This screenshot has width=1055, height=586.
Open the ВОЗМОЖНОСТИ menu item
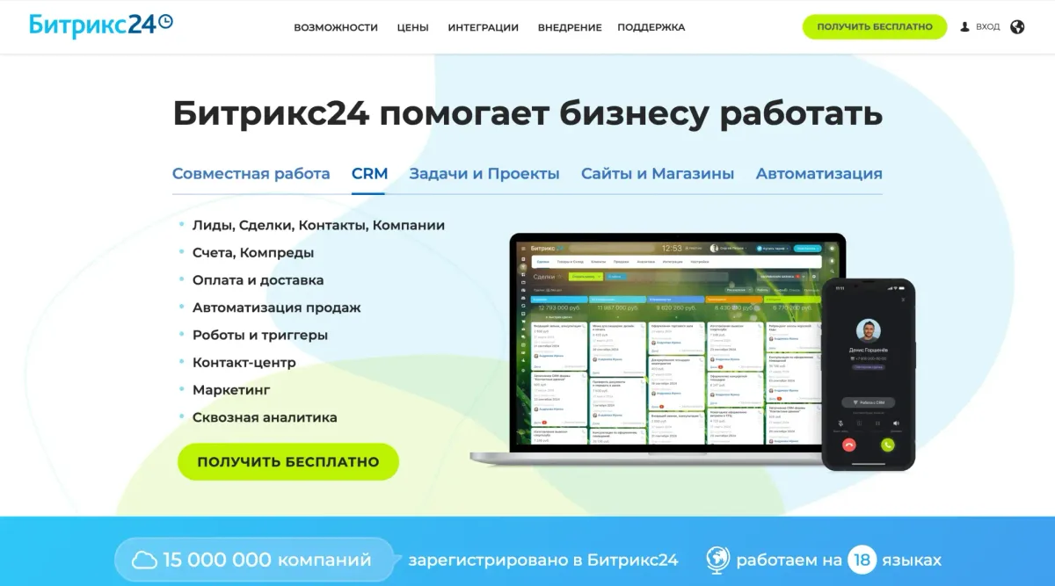tap(336, 27)
